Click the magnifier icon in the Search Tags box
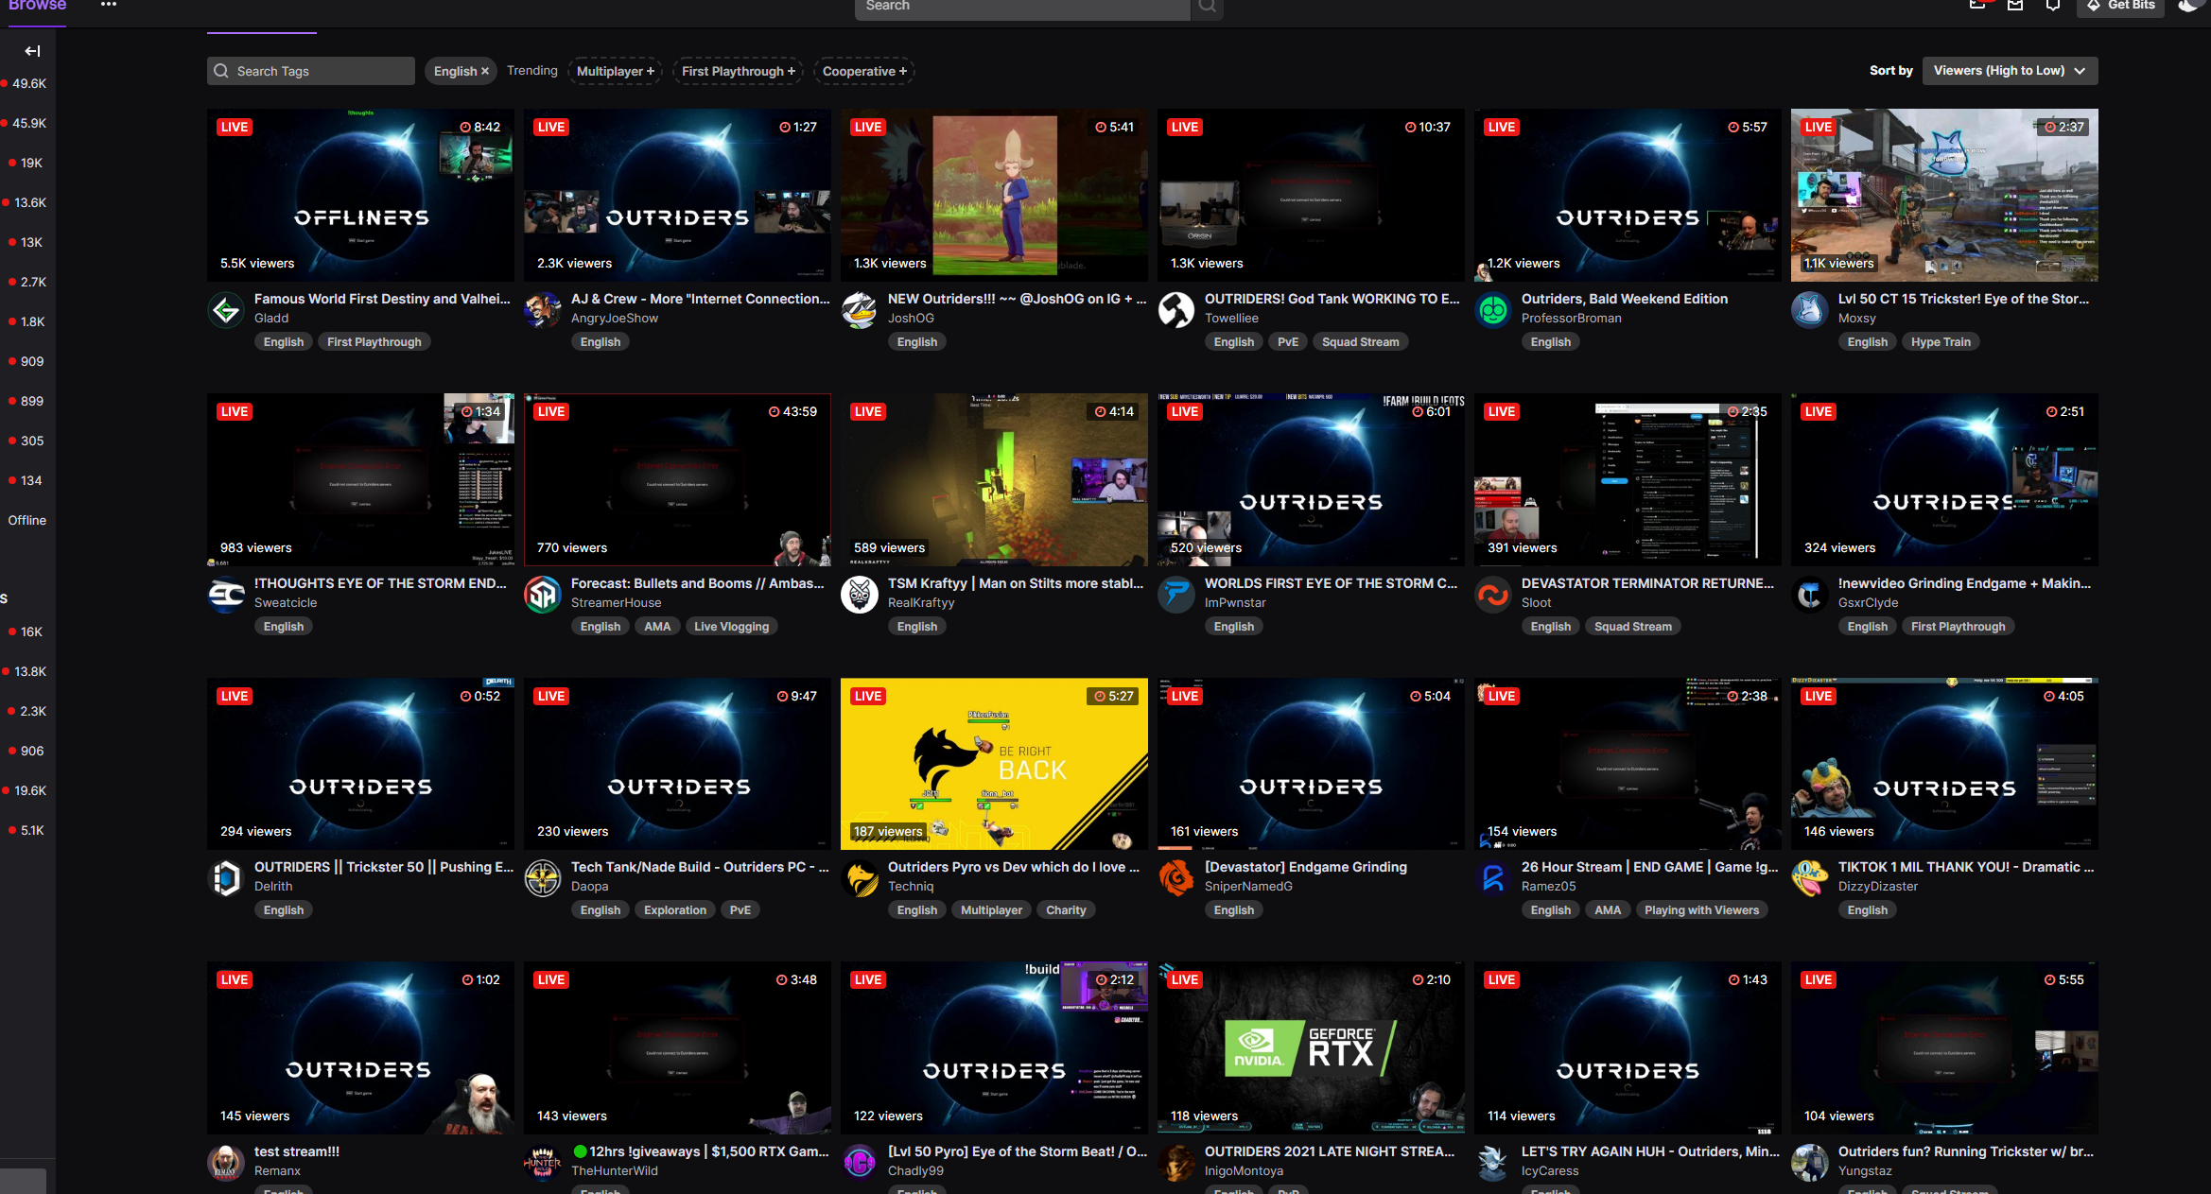This screenshot has height=1194, width=2211. pos(220,70)
